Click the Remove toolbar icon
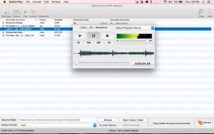Viewport: 214px width, 134px height. click(x=16, y=12)
